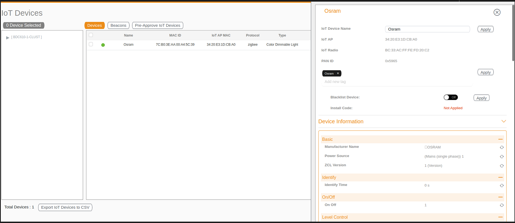
Task: Click the IoT Radio value BC:33:AC:FF:FE:FD:20:C2
Action: click(407, 50)
